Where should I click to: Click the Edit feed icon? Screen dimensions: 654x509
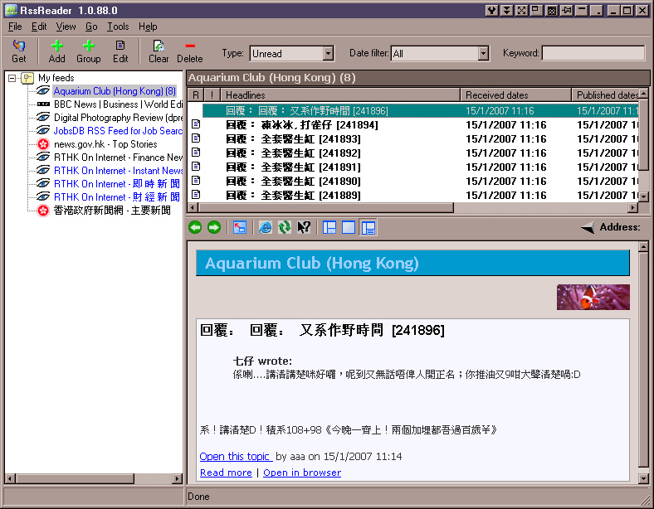click(120, 46)
